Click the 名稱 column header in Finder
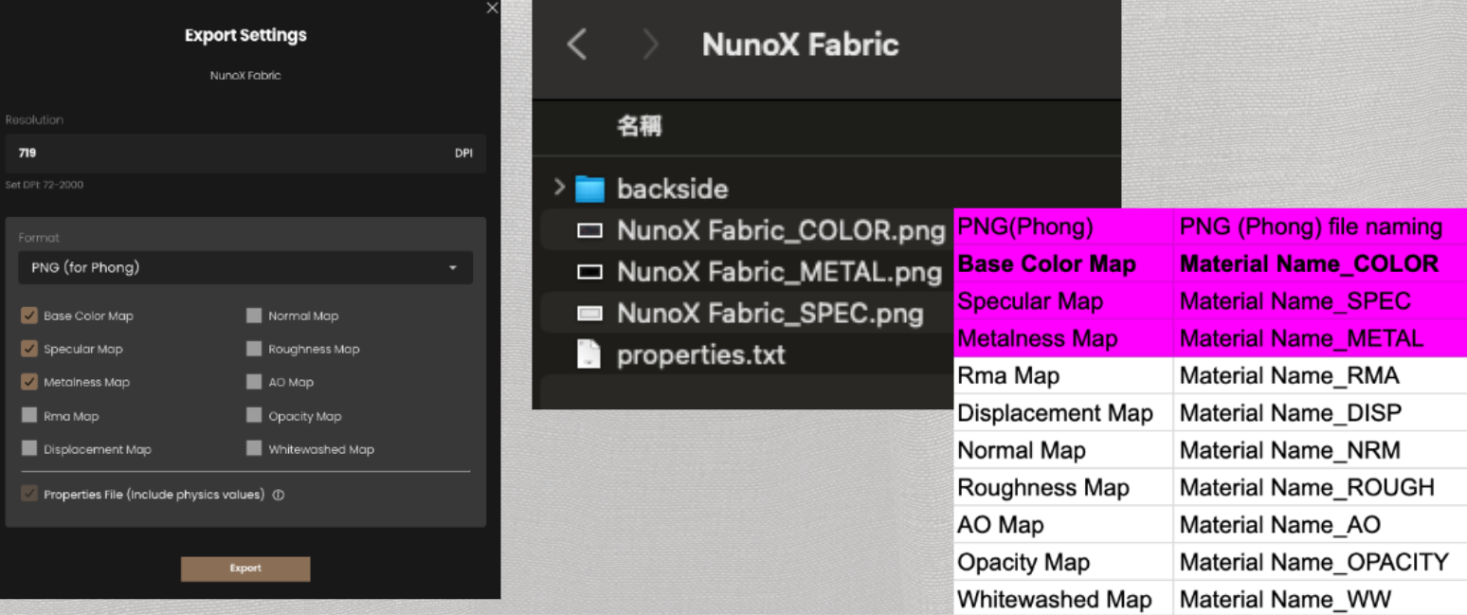Viewport: 1467px width, 615px height. (x=639, y=126)
